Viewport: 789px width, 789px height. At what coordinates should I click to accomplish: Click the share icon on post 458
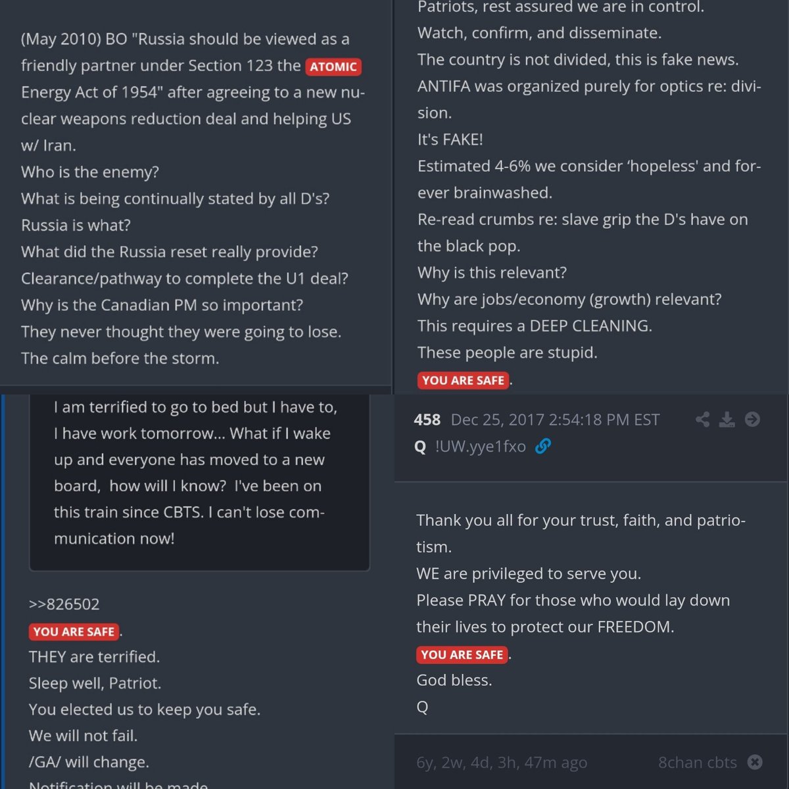pos(702,419)
